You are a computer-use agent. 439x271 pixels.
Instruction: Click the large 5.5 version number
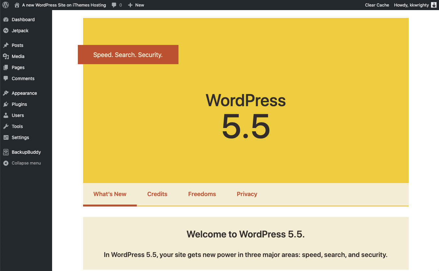[x=246, y=127]
